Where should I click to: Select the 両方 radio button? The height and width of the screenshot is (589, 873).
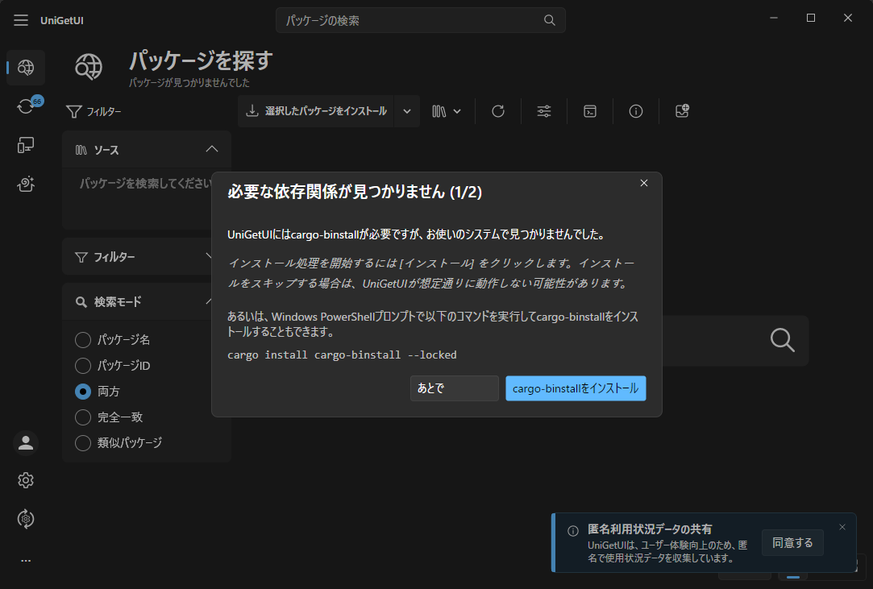83,392
